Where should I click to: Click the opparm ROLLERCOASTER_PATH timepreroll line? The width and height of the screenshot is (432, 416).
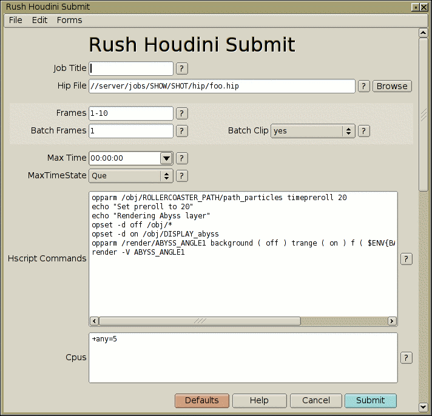219,198
